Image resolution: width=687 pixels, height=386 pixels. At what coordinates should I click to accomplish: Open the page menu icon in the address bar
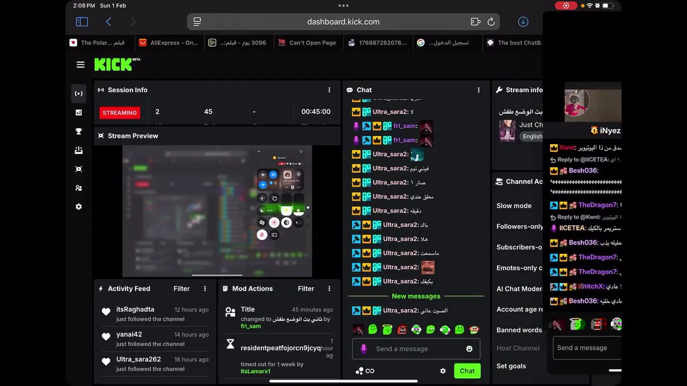tap(197, 22)
